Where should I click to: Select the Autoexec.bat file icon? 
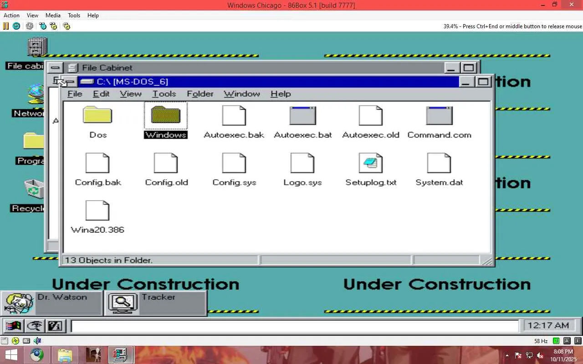[303, 116]
